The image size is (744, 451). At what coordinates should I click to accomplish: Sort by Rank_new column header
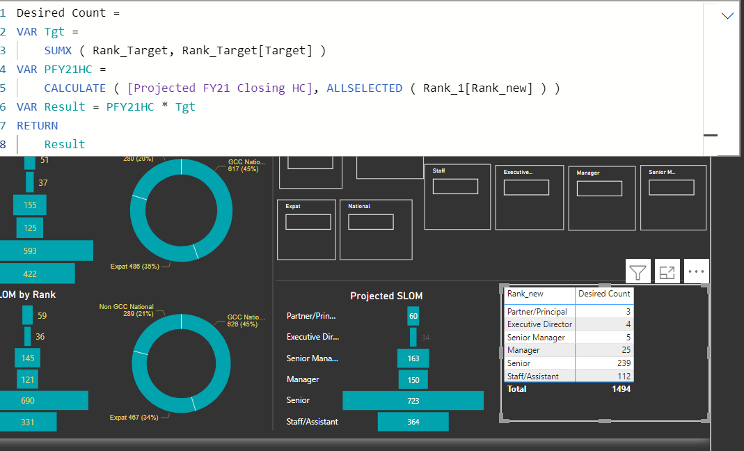point(525,294)
